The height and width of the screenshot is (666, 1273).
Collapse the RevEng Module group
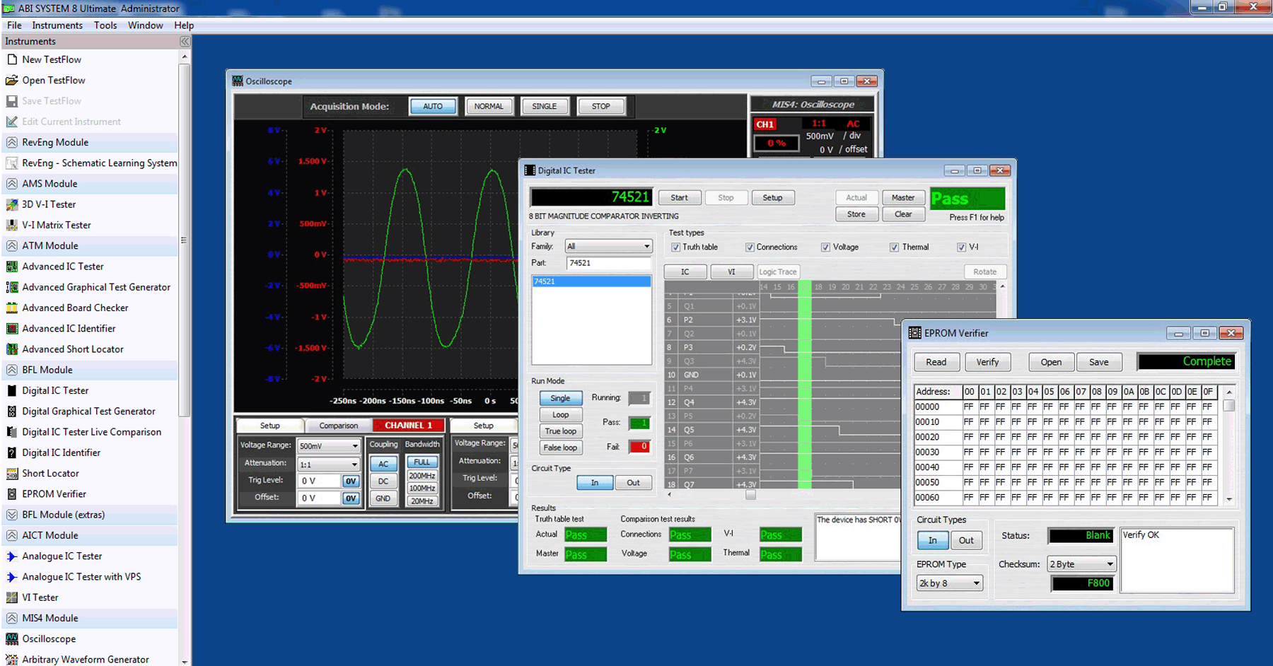12,142
